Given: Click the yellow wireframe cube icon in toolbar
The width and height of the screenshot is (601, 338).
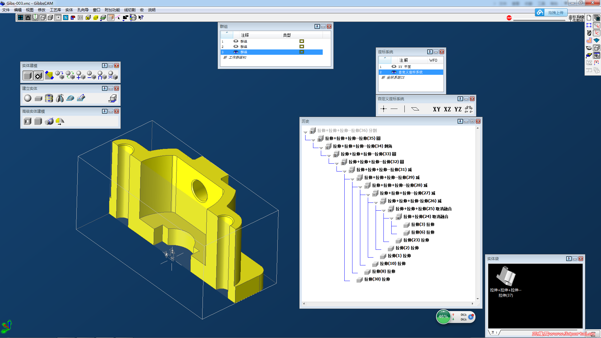Looking at the screenshot, I should coord(96,18).
